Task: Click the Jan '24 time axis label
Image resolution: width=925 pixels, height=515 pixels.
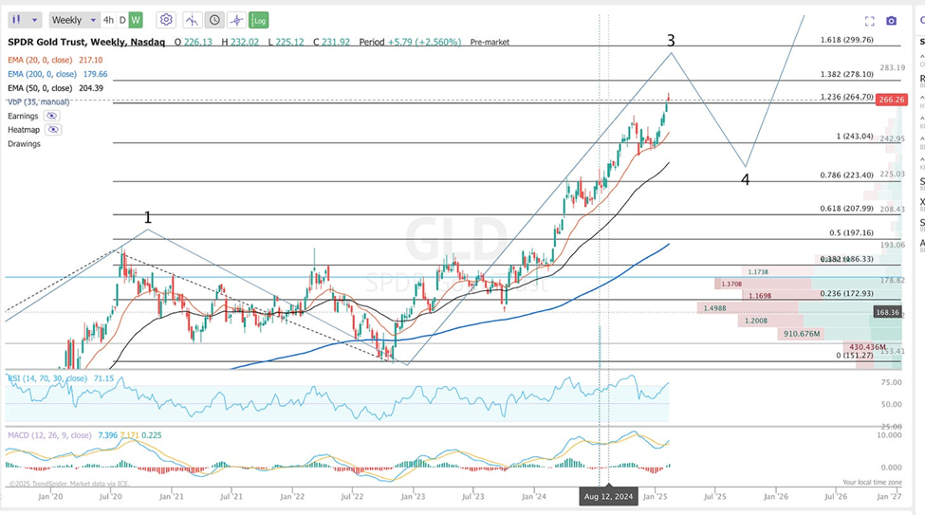Action: (534, 497)
